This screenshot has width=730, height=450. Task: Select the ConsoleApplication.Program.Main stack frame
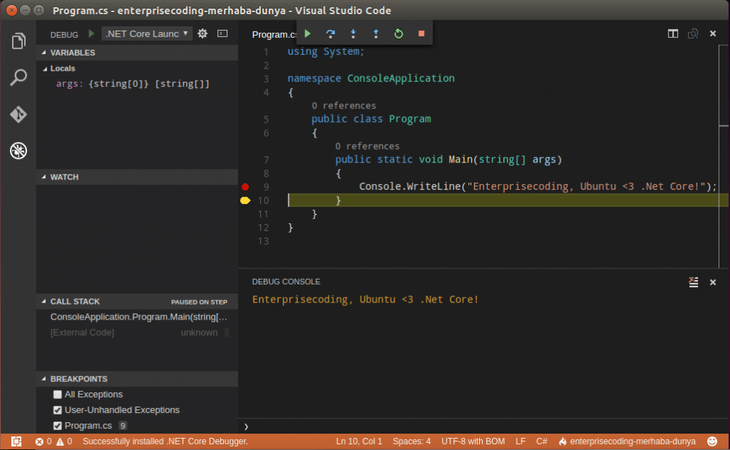(139, 317)
